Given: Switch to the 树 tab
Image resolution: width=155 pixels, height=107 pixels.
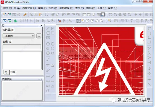Looking at the screenshot, I should [x=6, y=72].
